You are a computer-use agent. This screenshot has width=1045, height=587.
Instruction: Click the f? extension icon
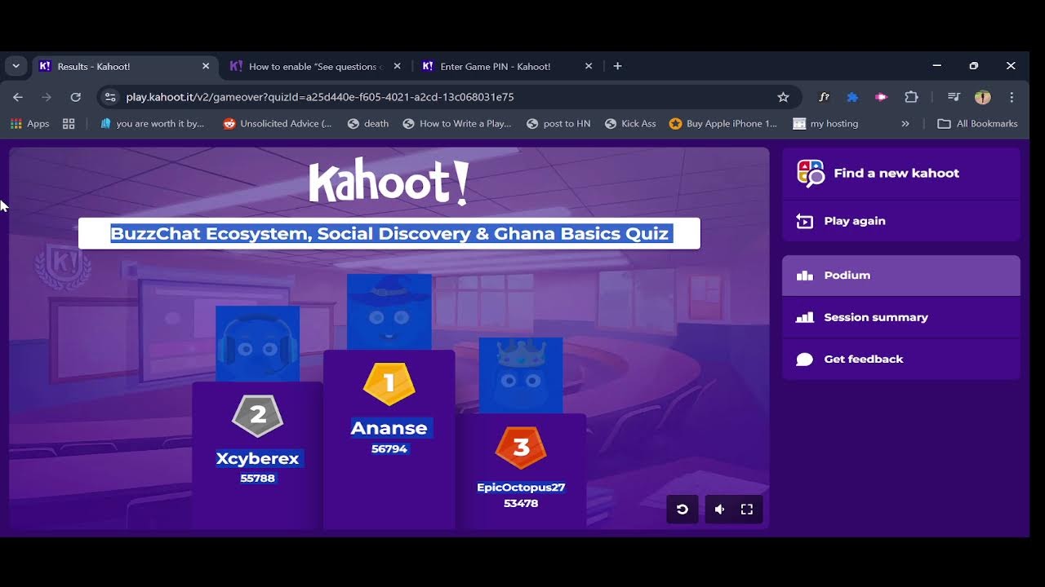tap(825, 97)
